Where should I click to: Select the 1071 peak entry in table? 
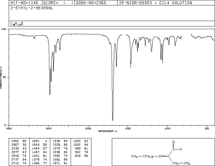60,163
